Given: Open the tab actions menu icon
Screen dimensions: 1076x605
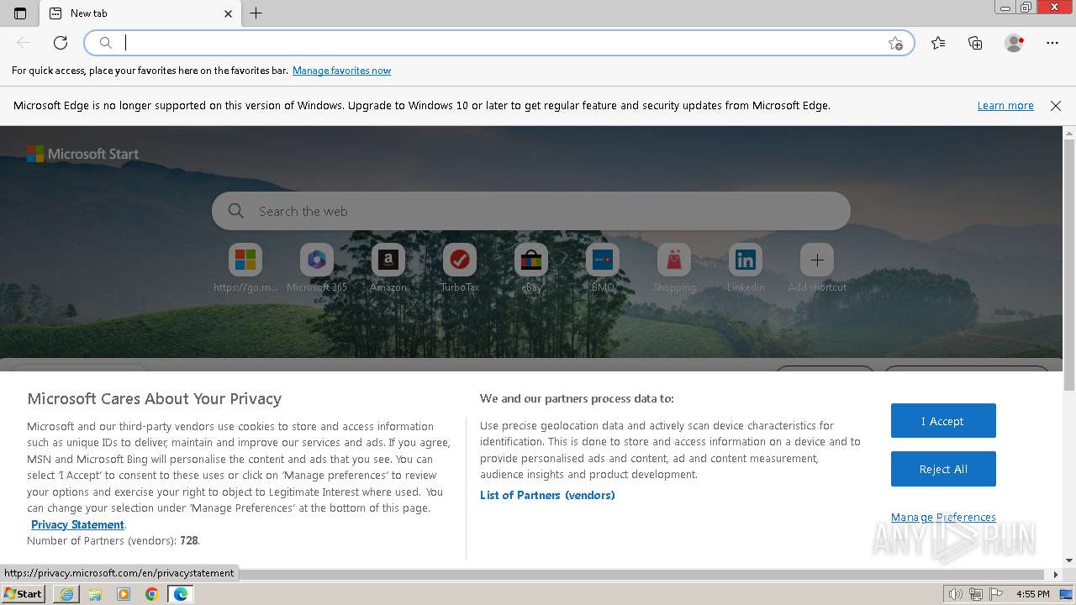Looking at the screenshot, I should tap(20, 13).
